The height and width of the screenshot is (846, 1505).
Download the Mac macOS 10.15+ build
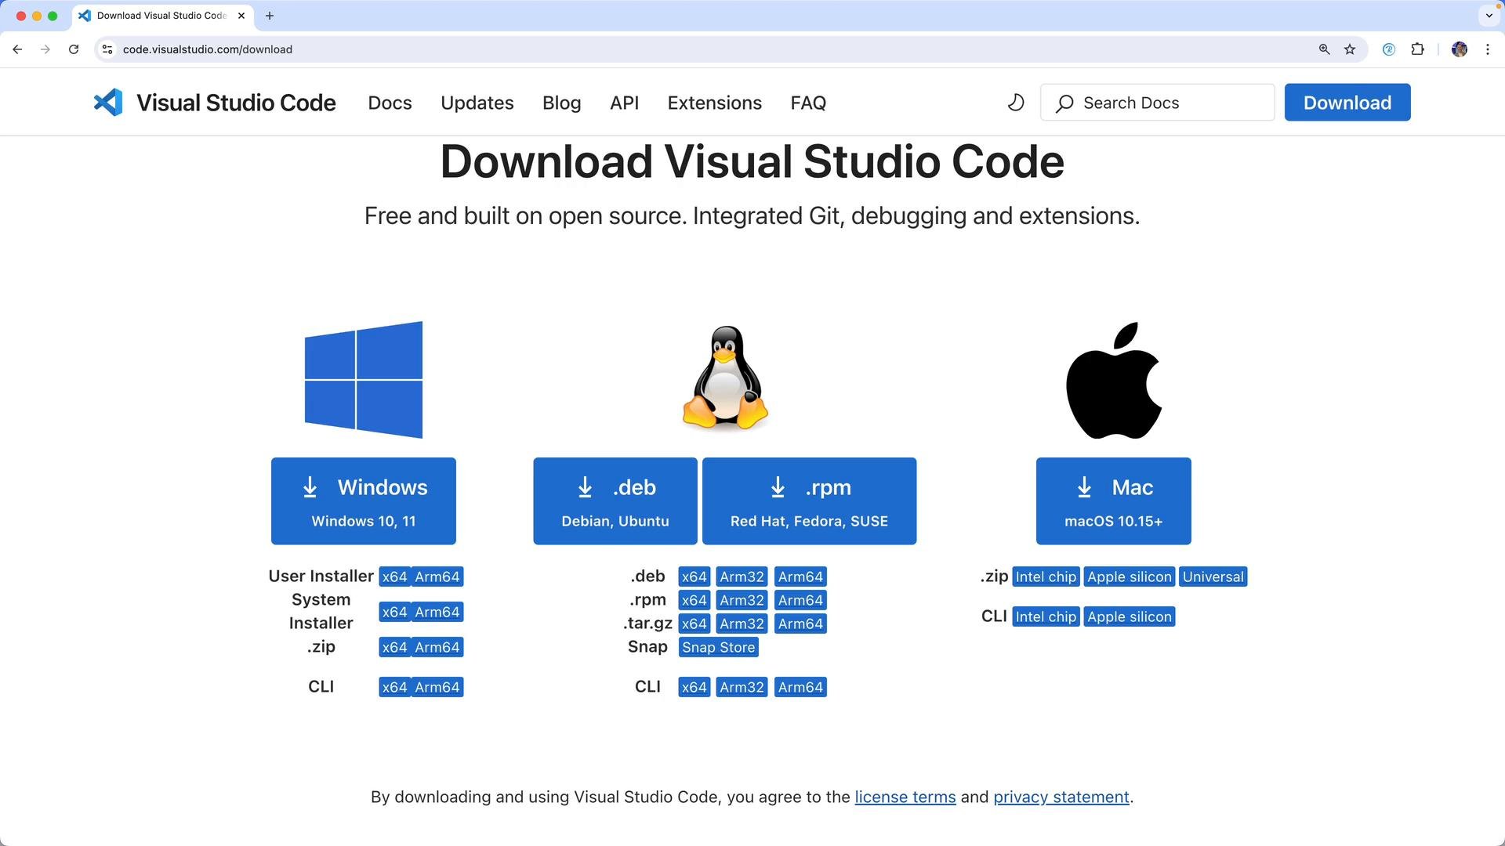pyautogui.click(x=1114, y=501)
